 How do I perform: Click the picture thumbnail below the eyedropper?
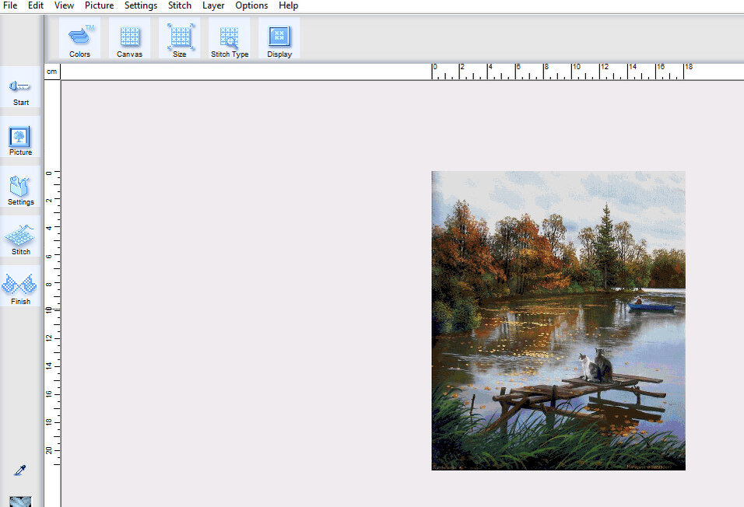[x=20, y=502]
